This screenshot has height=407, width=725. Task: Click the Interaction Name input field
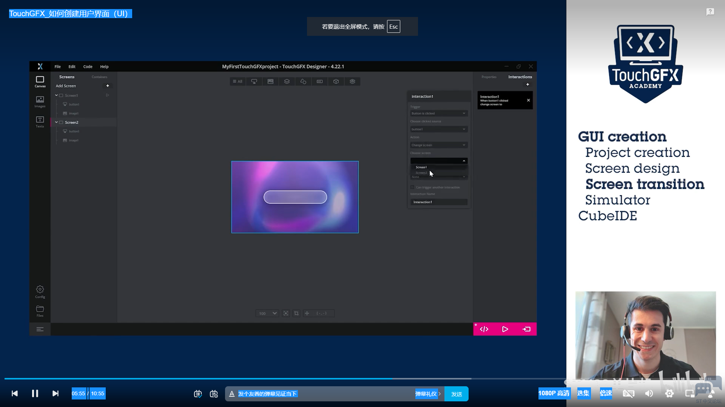[439, 202]
